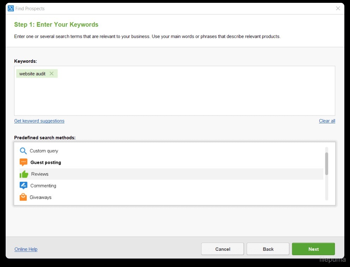Select the Custom query search method
Image resolution: width=350 pixels, height=267 pixels.
pos(44,151)
